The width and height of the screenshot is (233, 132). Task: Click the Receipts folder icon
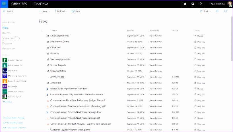(48, 54)
